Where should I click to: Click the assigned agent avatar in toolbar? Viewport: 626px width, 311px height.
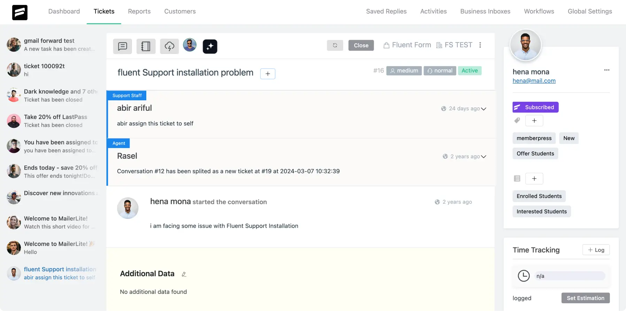[x=190, y=45]
